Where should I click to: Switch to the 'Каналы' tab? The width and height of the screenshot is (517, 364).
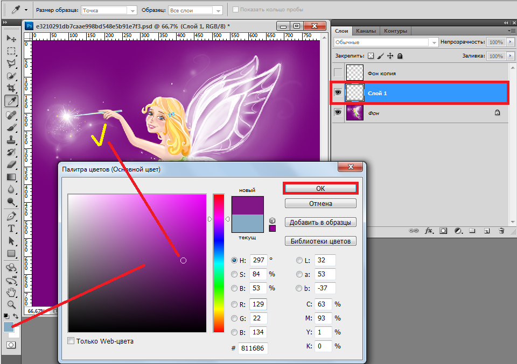tap(366, 31)
